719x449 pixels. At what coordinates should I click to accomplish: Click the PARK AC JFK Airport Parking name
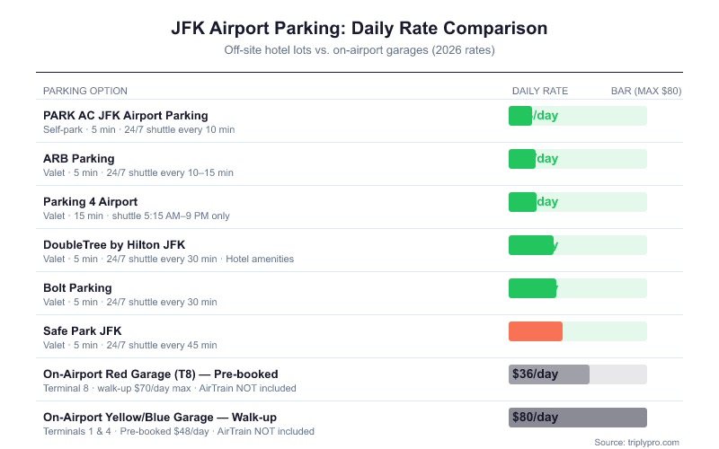pyautogui.click(x=125, y=115)
